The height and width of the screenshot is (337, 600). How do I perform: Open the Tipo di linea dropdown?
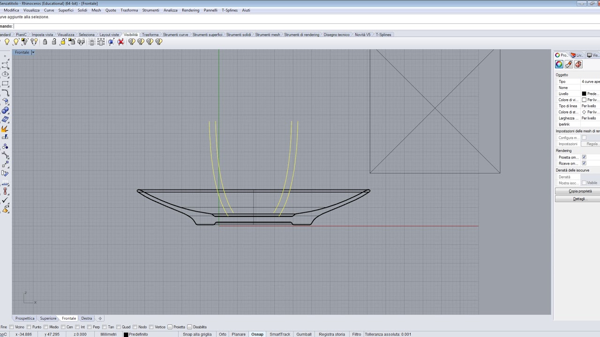coord(591,106)
